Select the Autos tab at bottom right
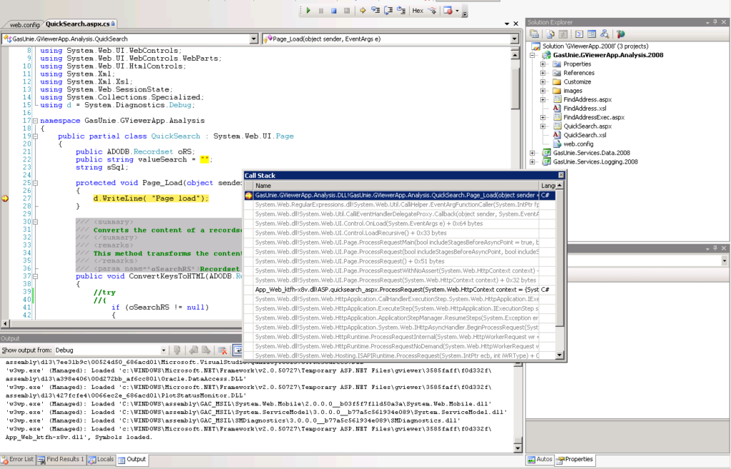Image resolution: width=731 pixels, height=469 pixels. pos(539,460)
